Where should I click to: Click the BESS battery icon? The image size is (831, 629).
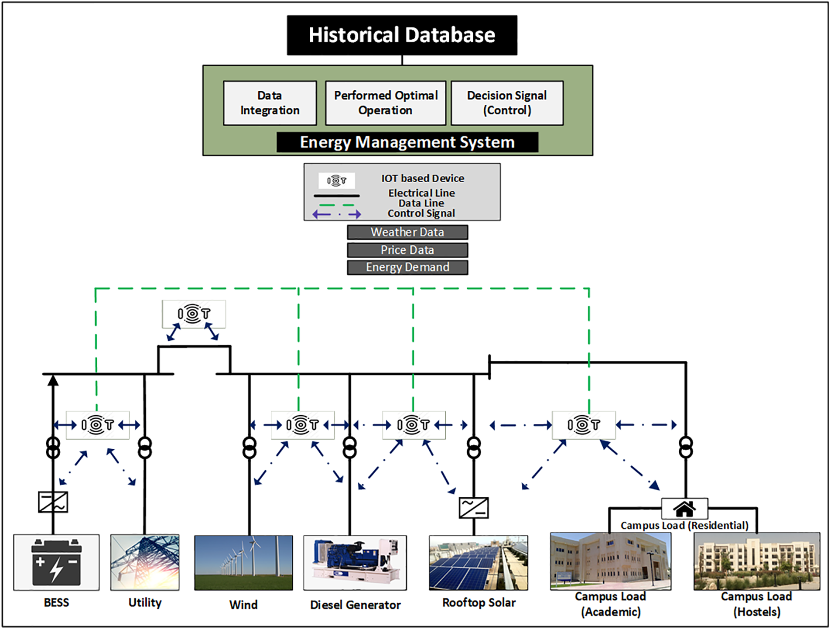tap(56, 562)
